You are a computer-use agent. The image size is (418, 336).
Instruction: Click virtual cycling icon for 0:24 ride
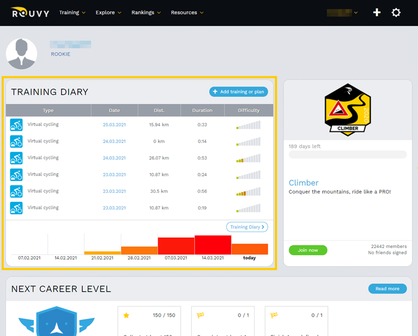click(16, 175)
